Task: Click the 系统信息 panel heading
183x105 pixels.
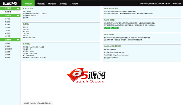Action: pyautogui.click(x=26, y=44)
